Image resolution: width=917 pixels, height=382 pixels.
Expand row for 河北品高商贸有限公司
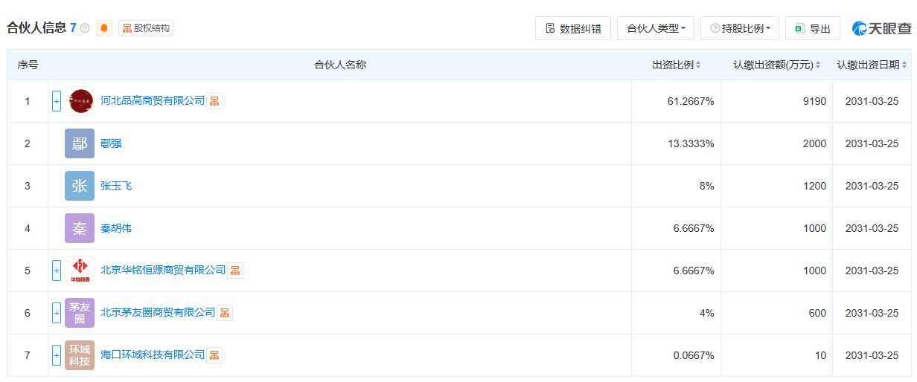[x=57, y=101]
